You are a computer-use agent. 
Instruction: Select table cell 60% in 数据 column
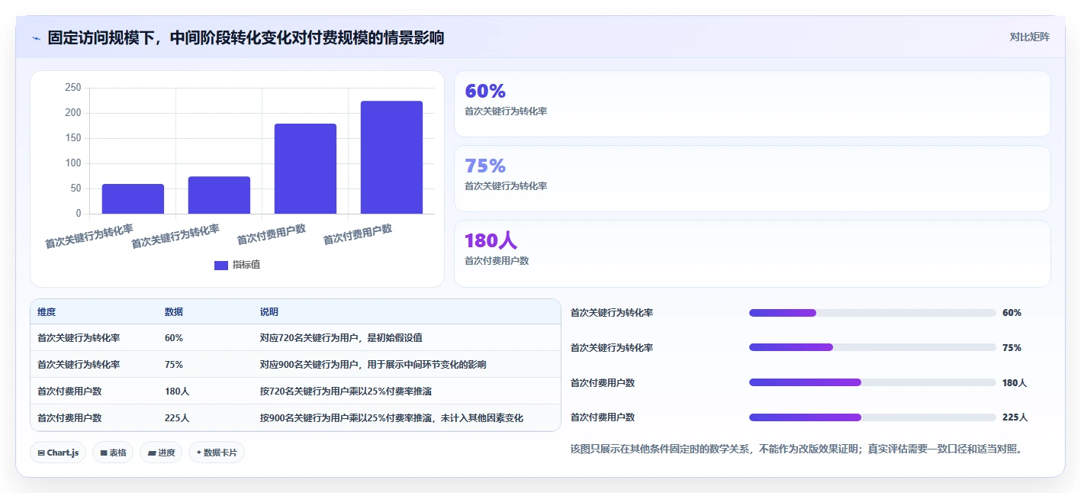tap(174, 337)
